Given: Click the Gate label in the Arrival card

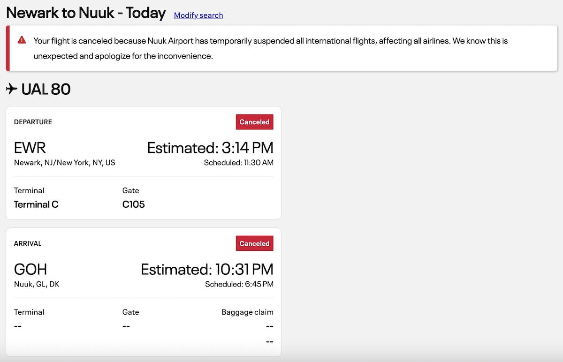Looking at the screenshot, I should (131, 312).
